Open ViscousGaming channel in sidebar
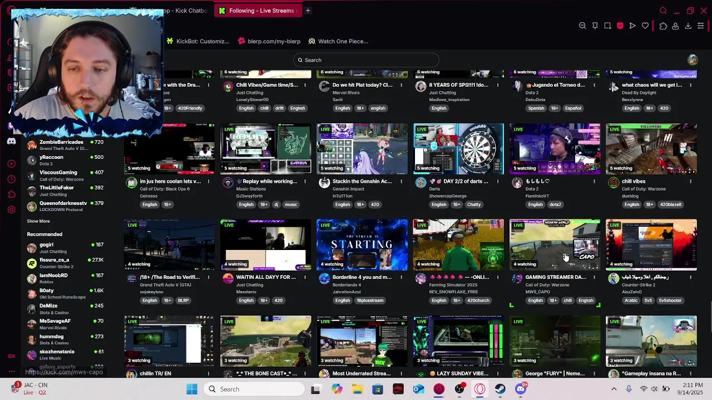This screenshot has height=400, width=712. pos(66,176)
